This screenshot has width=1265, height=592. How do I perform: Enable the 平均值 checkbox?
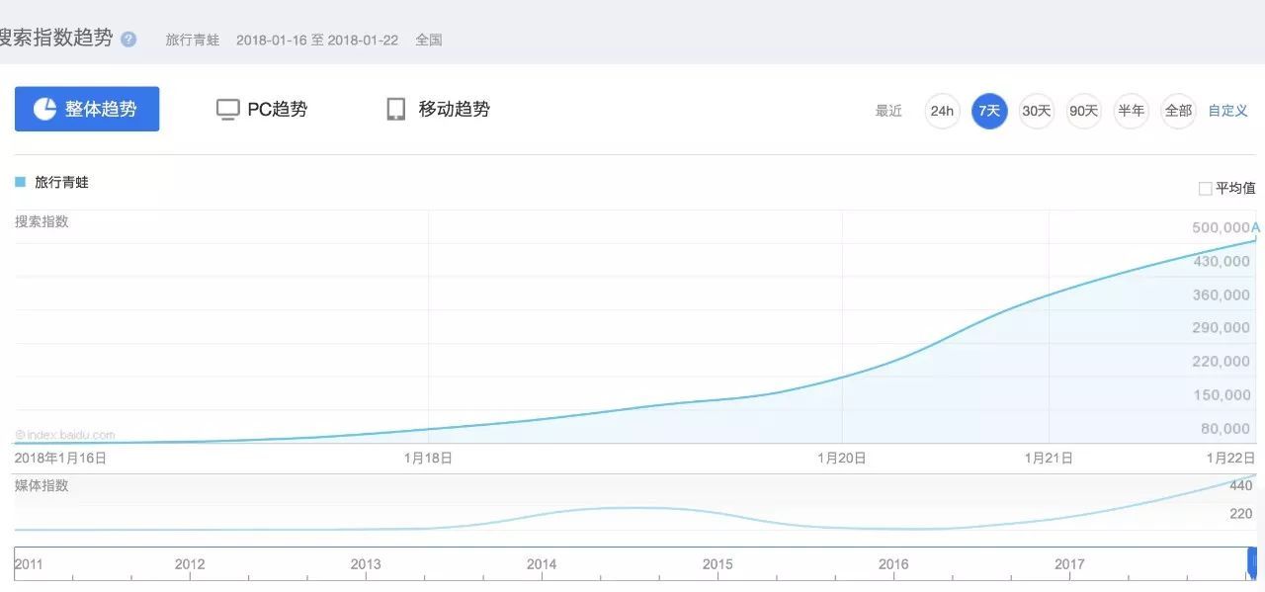(1205, 188)
